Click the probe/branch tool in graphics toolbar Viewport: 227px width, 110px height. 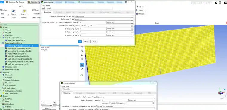click(82, 55)
